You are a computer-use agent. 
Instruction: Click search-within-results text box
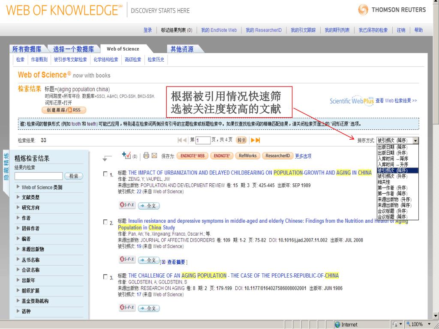pos(39,176)
